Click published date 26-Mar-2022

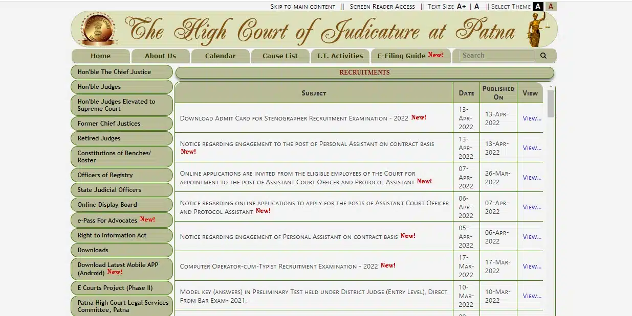[498, 178]
